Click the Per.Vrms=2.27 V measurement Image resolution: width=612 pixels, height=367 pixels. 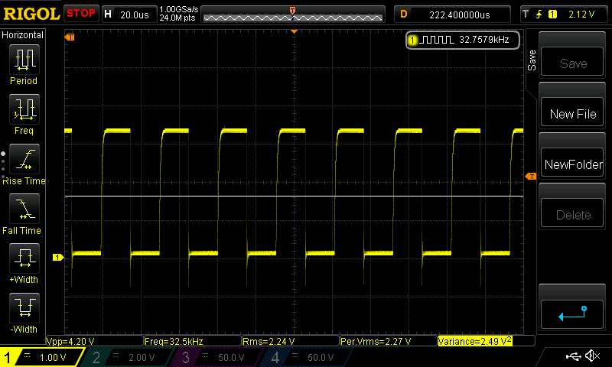pos(376,341)
